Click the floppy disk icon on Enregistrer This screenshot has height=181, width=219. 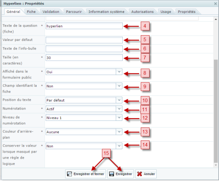tap(111, 174)
